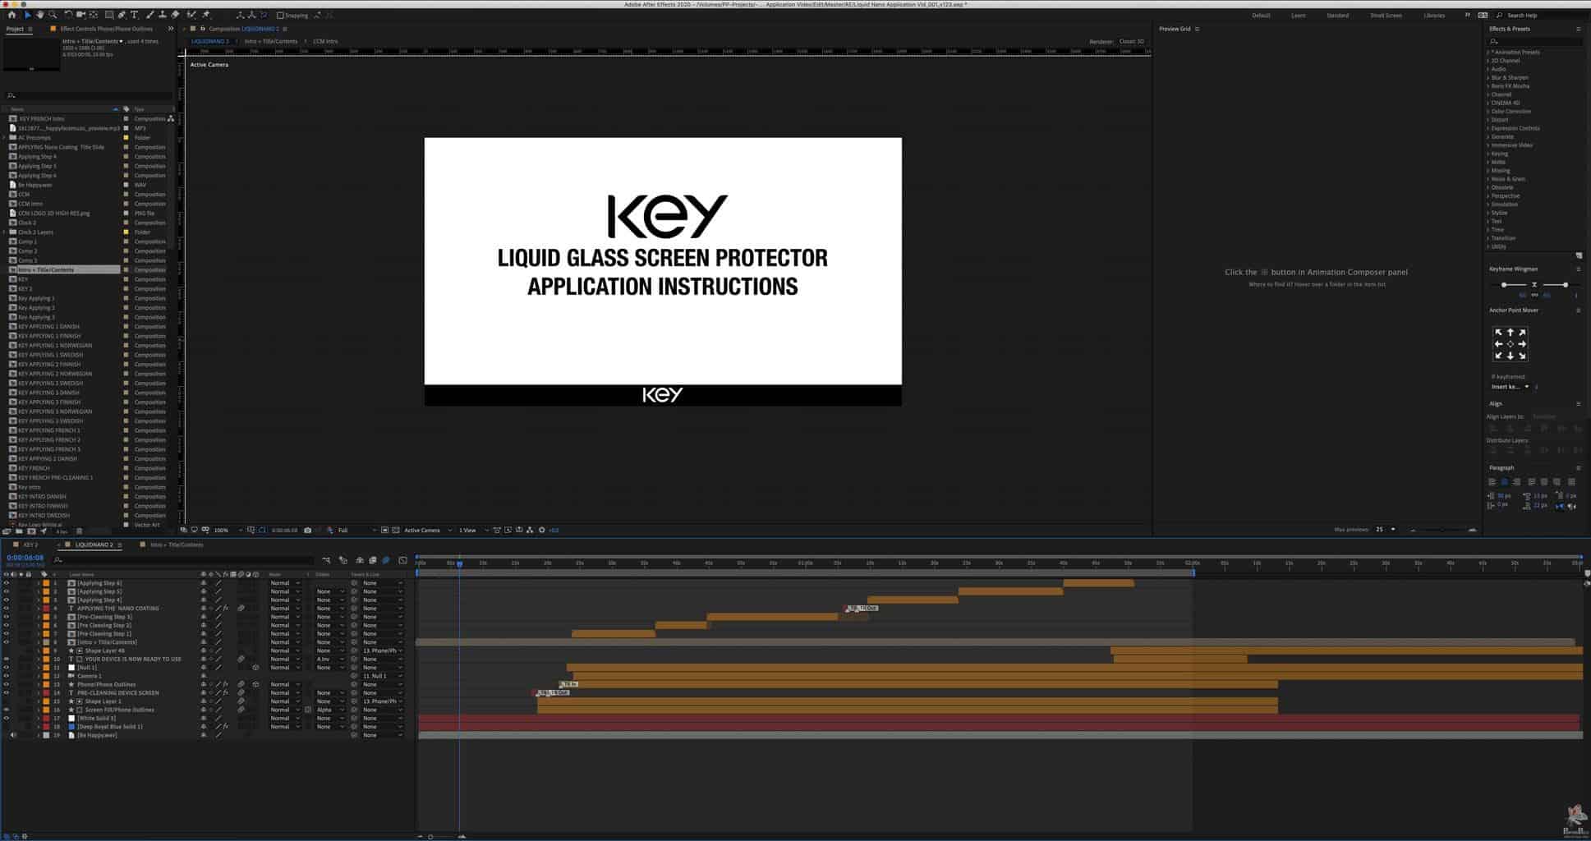
Task: Hide the Applying Step 6 layer
Action: tap(7, 583)
